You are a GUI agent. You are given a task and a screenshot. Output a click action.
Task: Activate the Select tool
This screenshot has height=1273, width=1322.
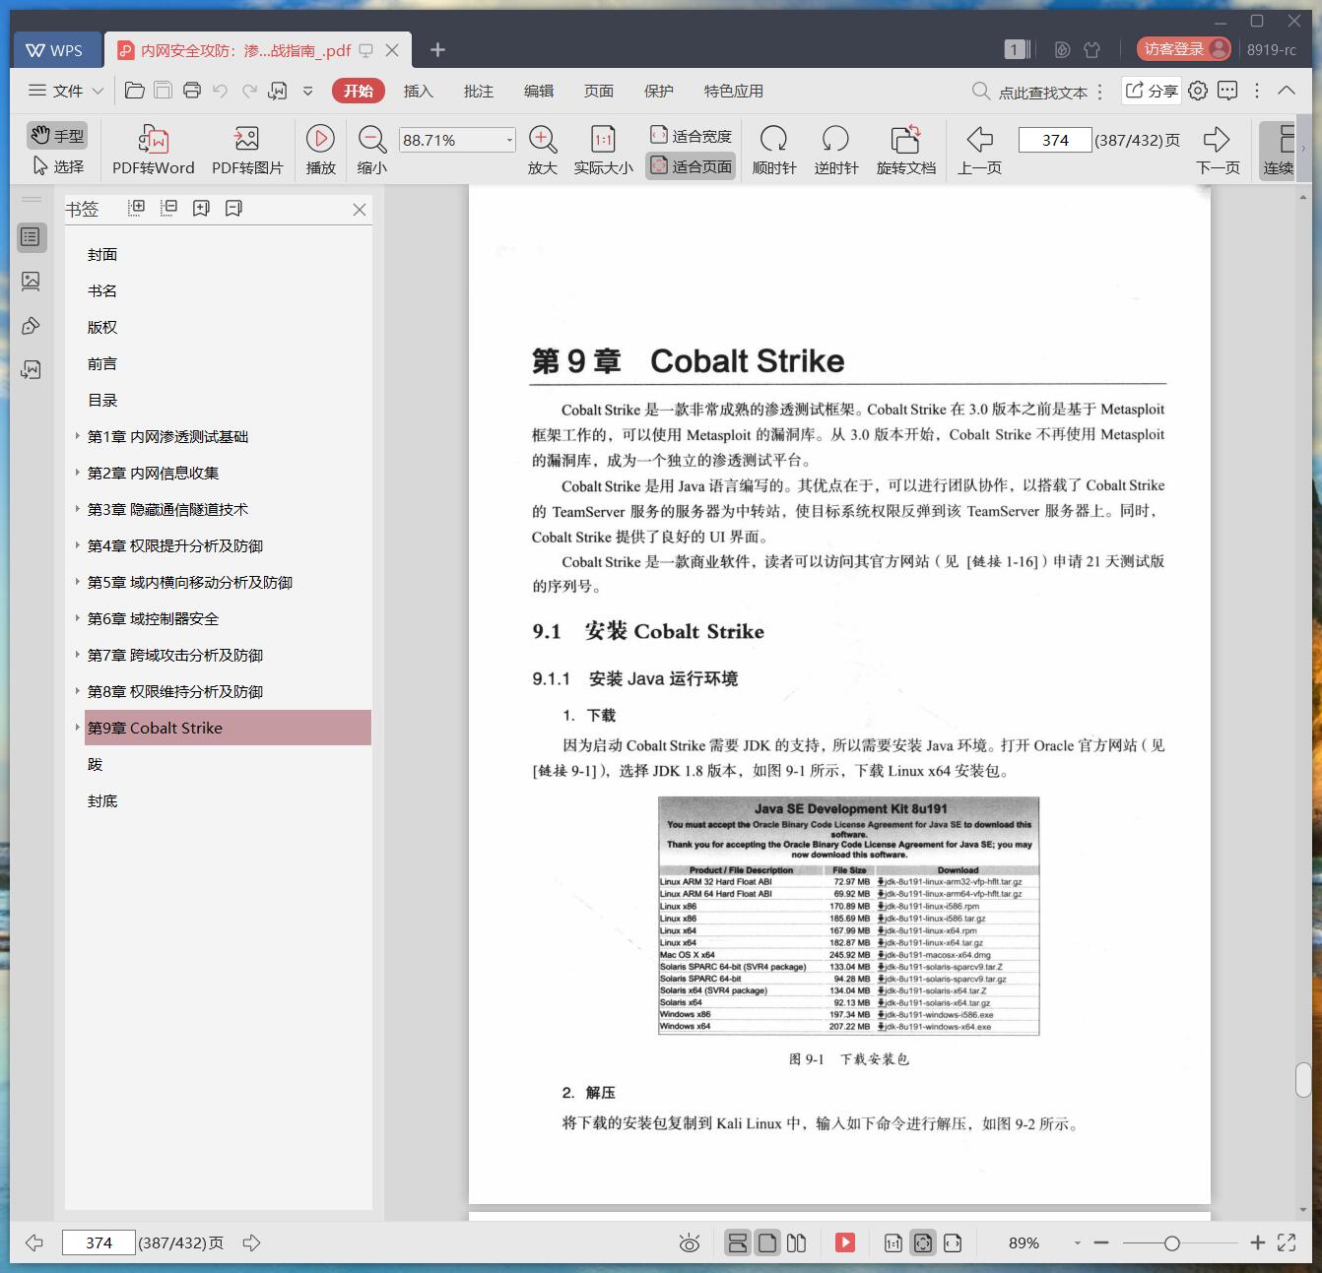[58, 166]
